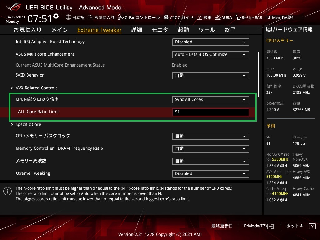The image size is (320, 240).
Task: Click the 178 pts cooler score
Action: pos(299,143)
